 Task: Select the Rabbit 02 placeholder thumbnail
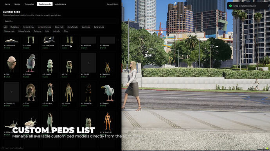point(11,92)
